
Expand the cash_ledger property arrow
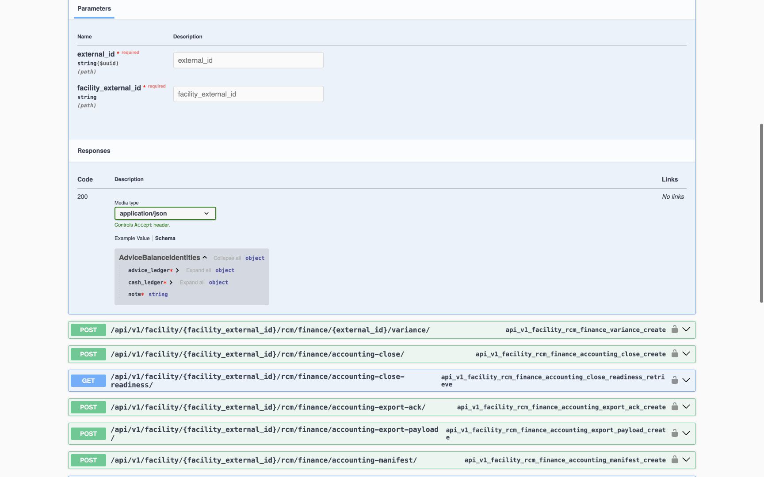click(x=171, y=283)
